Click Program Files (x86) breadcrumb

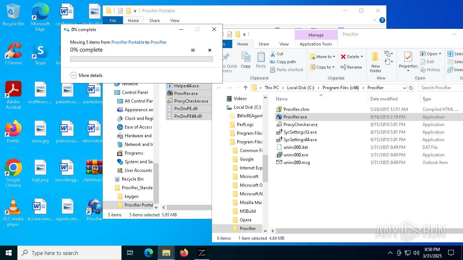point(341,88)
